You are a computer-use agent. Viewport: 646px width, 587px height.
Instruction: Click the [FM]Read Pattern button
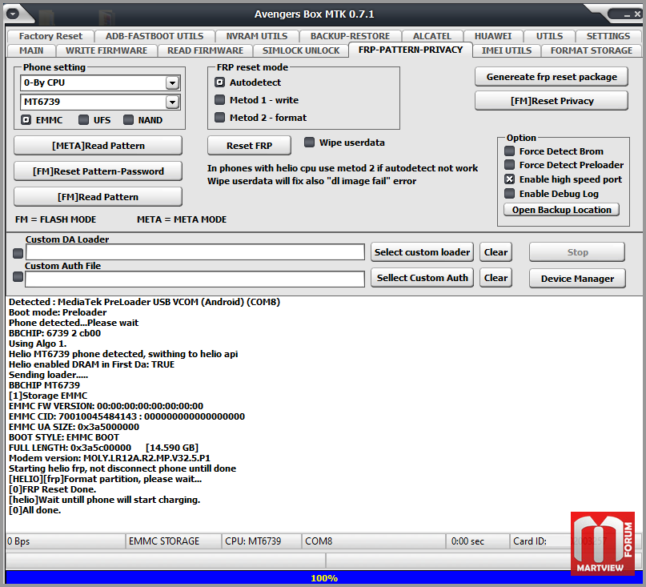[x=98, y=197]
